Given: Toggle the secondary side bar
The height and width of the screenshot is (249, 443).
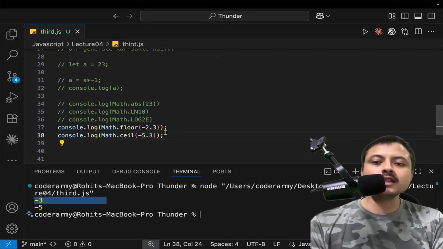Looking at the screenshot, I should click(x=431, y=16).
